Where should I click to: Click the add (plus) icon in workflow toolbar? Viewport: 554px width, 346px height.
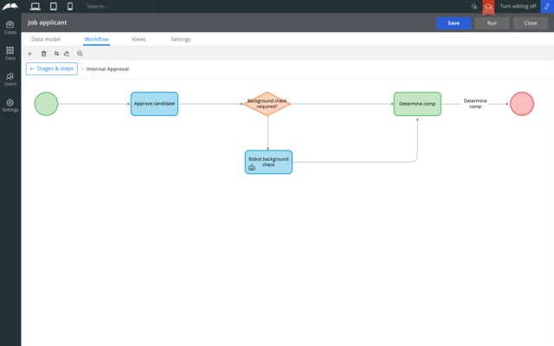point(30,54)
